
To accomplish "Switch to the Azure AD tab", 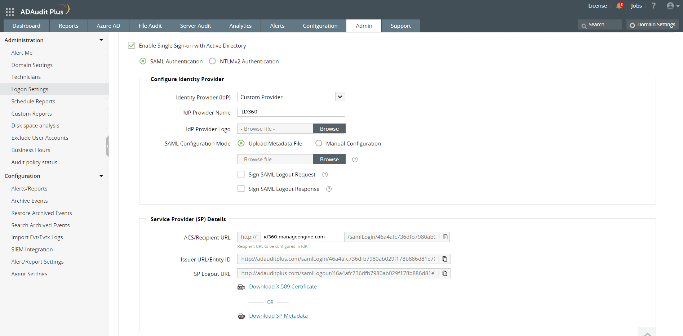I will tap(108, 26).
